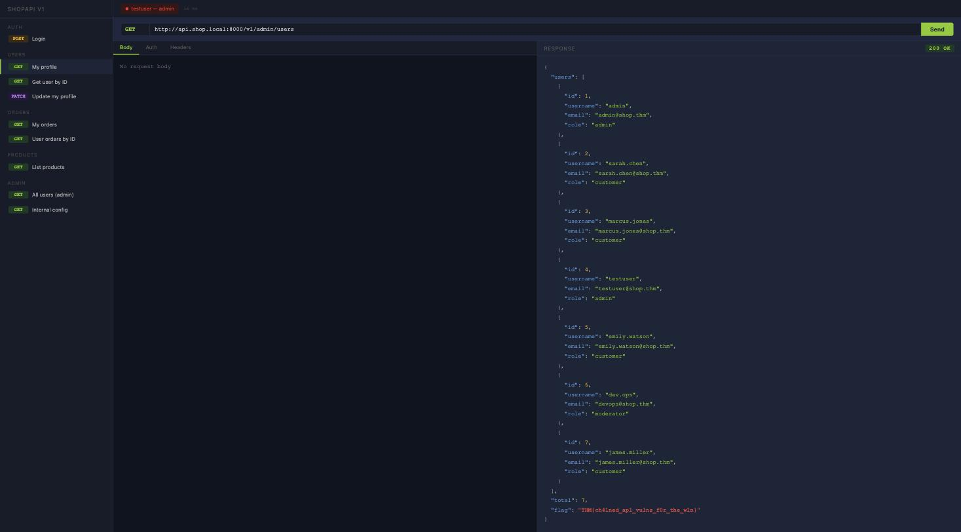
Task: Click the sarah.chen username value
Action: pos(626,163)
